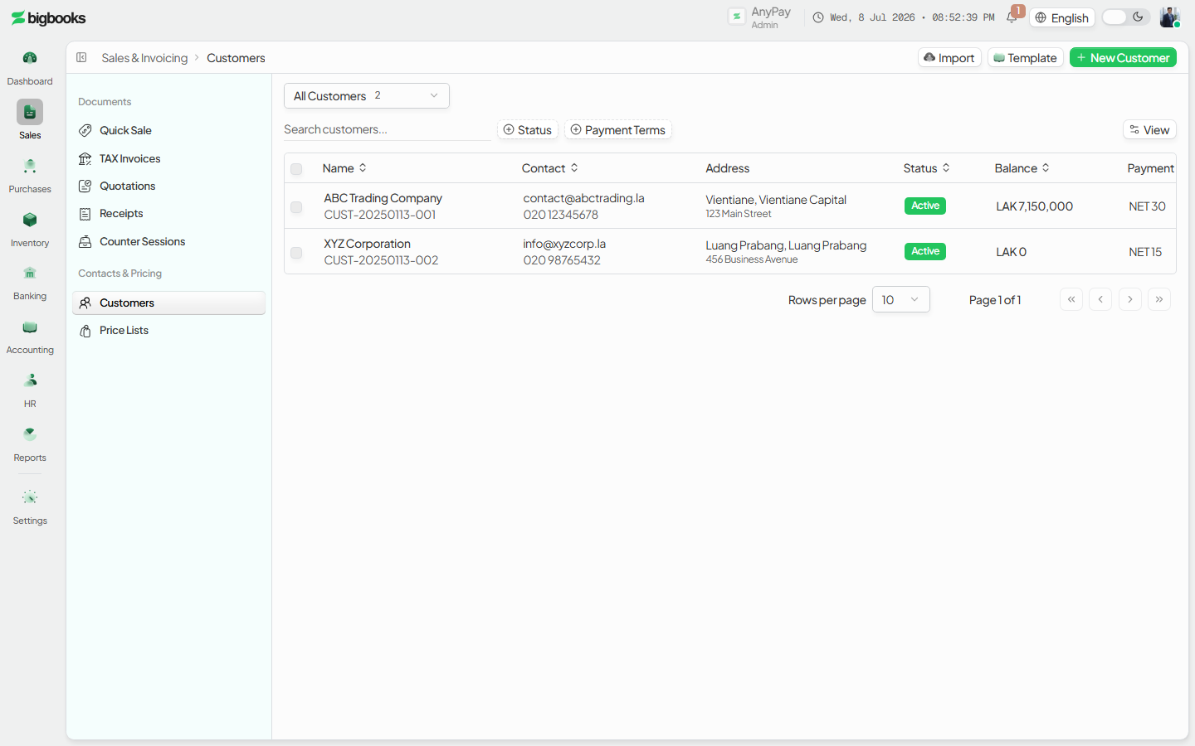Screen dimensions: 1195x746
Task: Click LAK 7,150,000 balance
Action: [1034, 206]
